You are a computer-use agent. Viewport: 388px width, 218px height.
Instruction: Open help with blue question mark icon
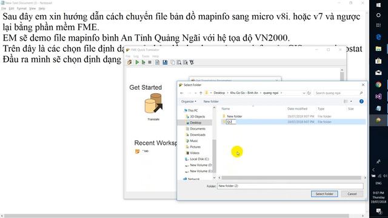point(361,101)
